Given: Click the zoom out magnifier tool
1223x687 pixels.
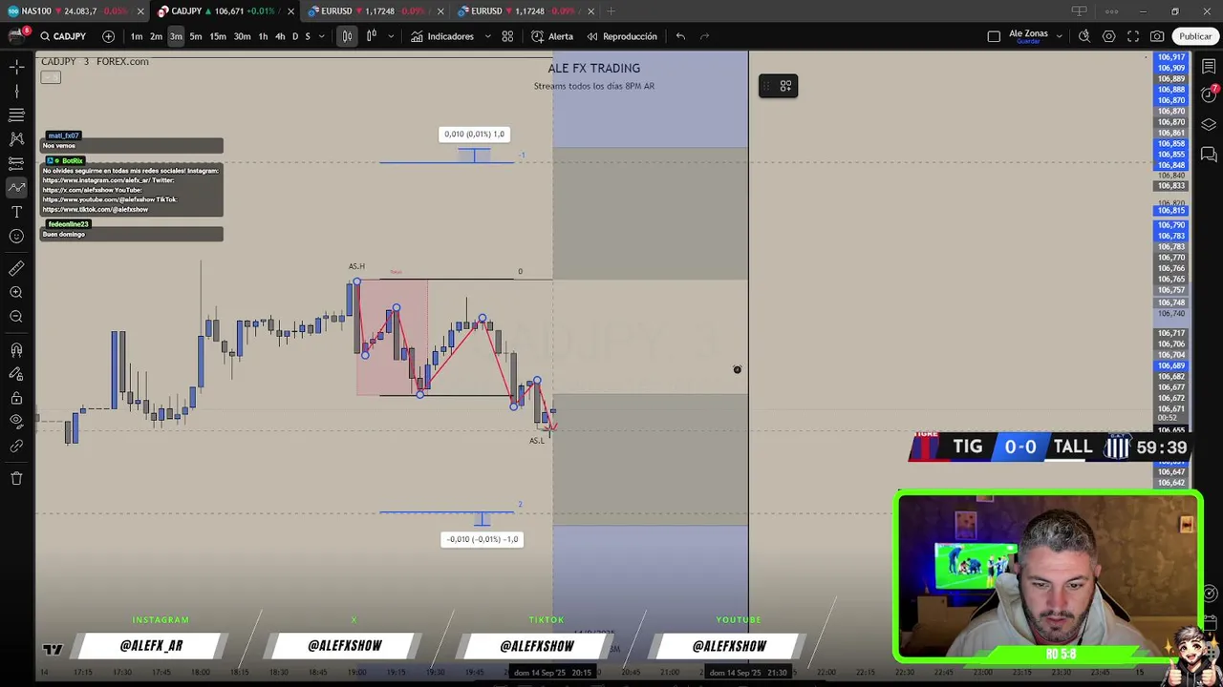Looking at the screenshot, I should tap(16, 317).
